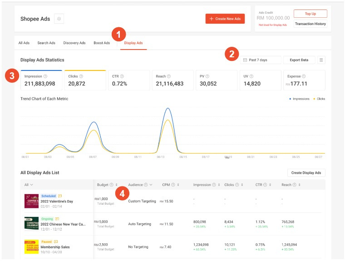This screenshot has width=345, height=261.
Task: Switch to Discovery Ads tab
Action: pyautogui.click(x=74, y=43)
